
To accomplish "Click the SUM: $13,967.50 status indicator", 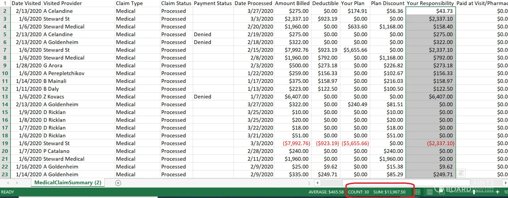I will coord(389,192).
